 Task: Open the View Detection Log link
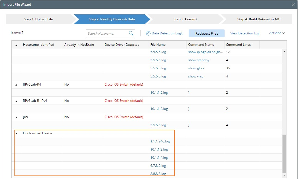pos(245,33)
